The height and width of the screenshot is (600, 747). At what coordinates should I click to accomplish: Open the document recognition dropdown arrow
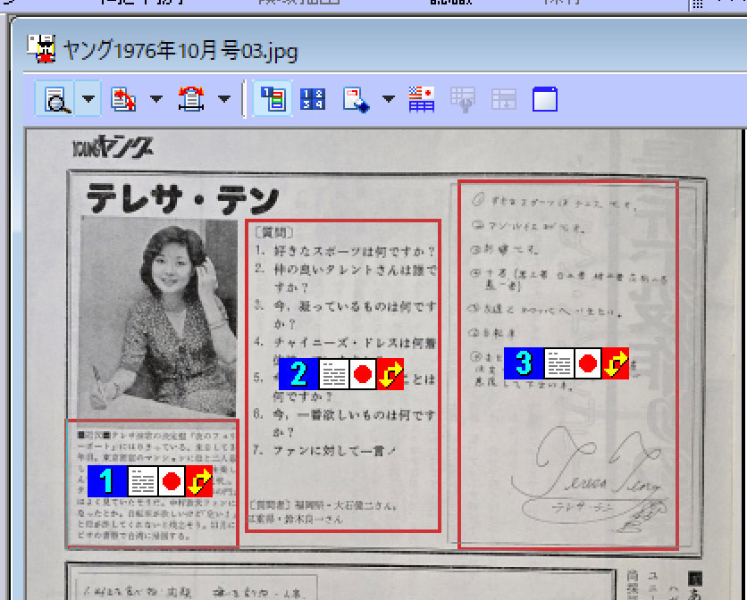[x=388, y=99]
